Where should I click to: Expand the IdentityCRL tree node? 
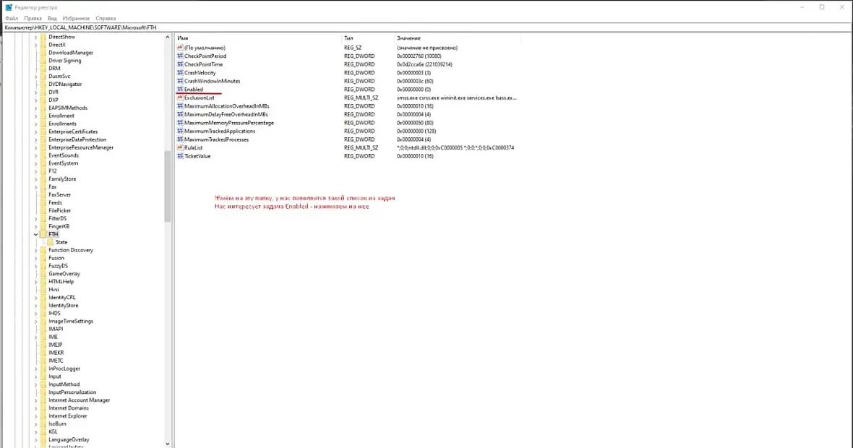tap(36, 298)
